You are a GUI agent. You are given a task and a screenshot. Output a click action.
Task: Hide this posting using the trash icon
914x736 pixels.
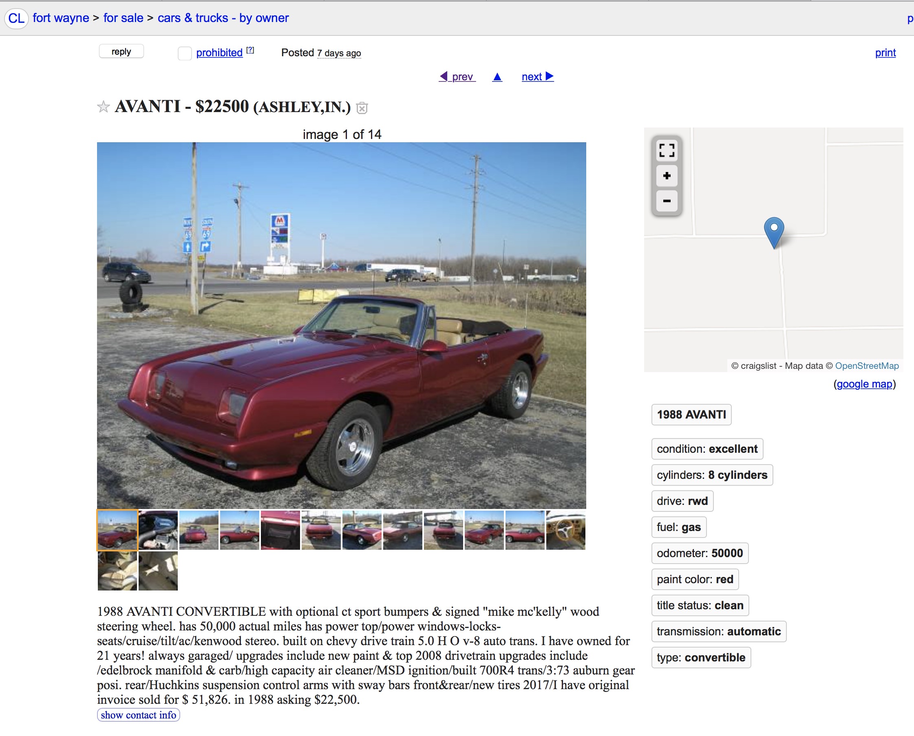(362, 108)
